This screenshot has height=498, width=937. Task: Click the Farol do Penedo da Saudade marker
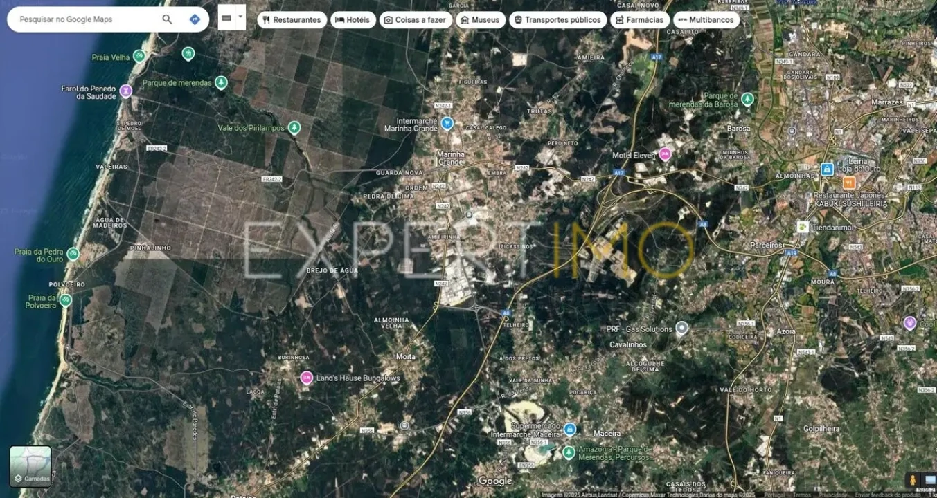click(125, 91)
